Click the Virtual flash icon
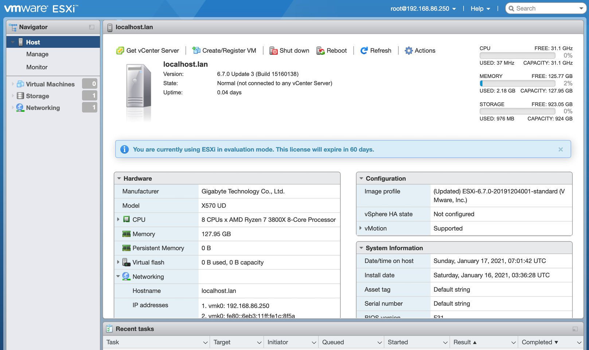589x350 pixels. pyautogui.click(x=126, y=262)
